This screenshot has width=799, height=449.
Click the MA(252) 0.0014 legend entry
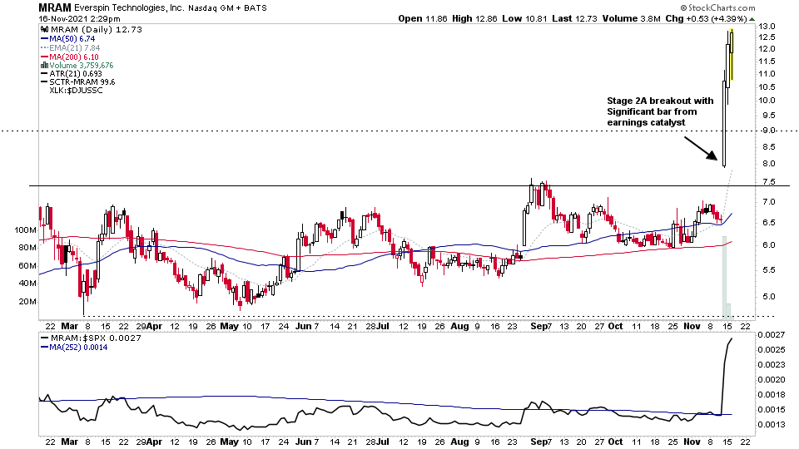[78, 348]
